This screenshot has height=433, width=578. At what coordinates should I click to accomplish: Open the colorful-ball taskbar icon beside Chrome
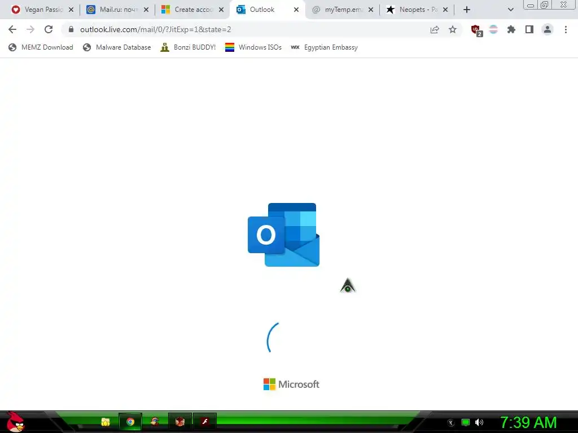(x=155, y=422)
